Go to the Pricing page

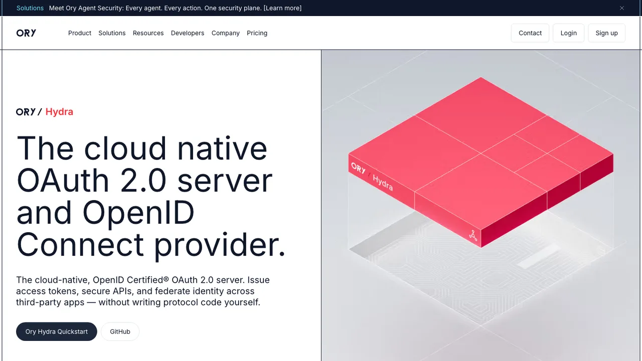(257, 33)
